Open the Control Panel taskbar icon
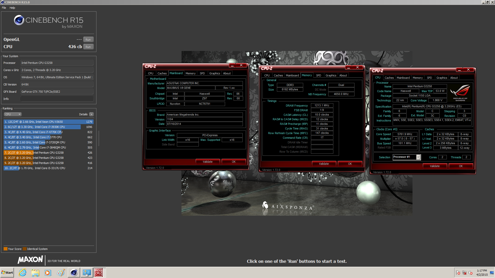The image size is (495, 278). [x=87, y=273]
